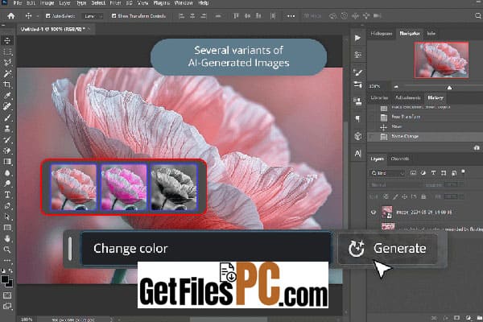Hide the image layer via eye icon
This screenshot has width=483, height=322.
click(374, 213)
